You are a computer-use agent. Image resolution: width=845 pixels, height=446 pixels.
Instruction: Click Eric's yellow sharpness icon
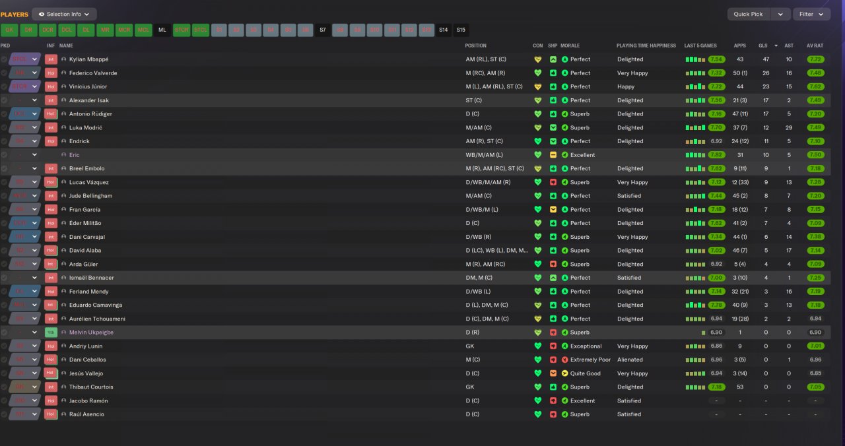pyautogui.click(x=553, y=155)
